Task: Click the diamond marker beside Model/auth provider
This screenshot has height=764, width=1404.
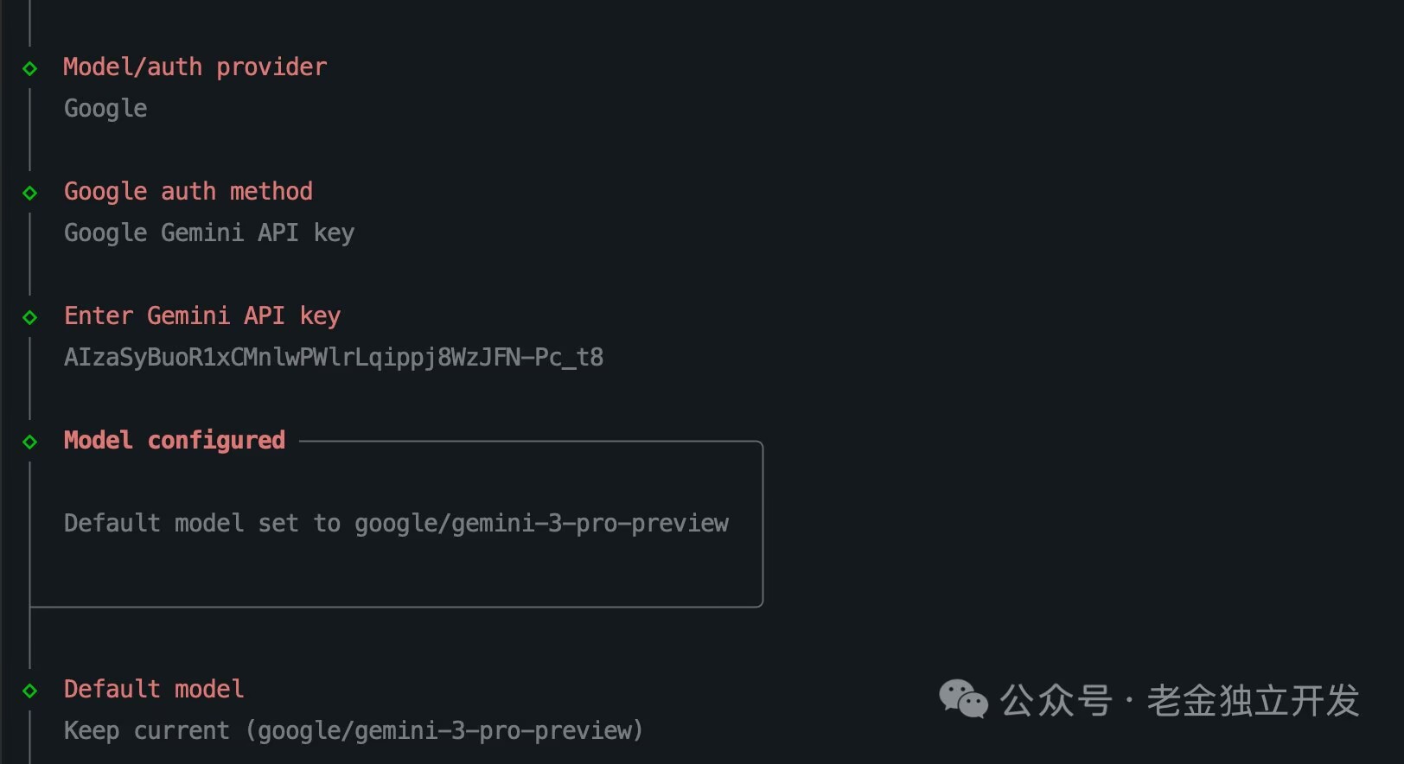Action: tap(30, 68)
